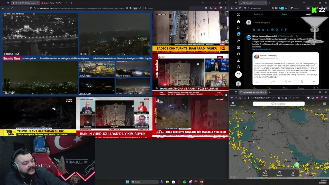
Task: Open list-all-tabs dropdown in Multi TV window
Action: 203,3
